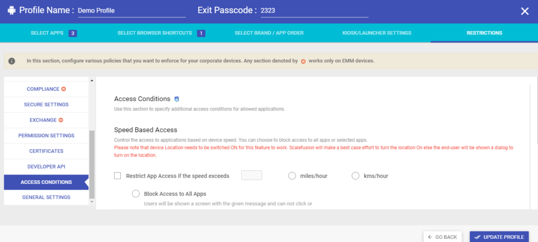Open the Kiosk/Launcher Settings tab
Image resolution: width=538 pixels, height=242 pixels.
[377, 33]
